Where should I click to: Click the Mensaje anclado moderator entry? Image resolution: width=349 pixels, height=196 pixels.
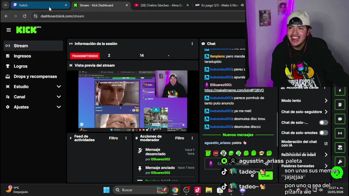(x=166, y=170)
